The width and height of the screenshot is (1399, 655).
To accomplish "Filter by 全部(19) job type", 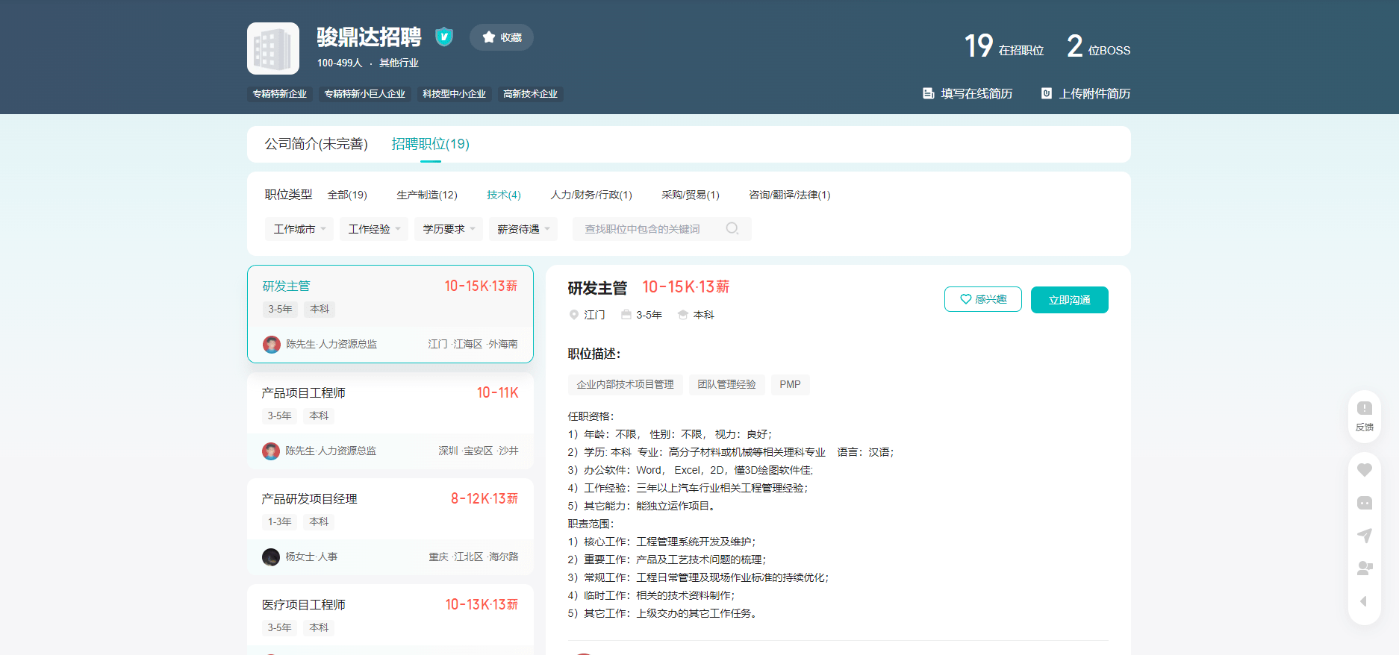I will 347,195.
